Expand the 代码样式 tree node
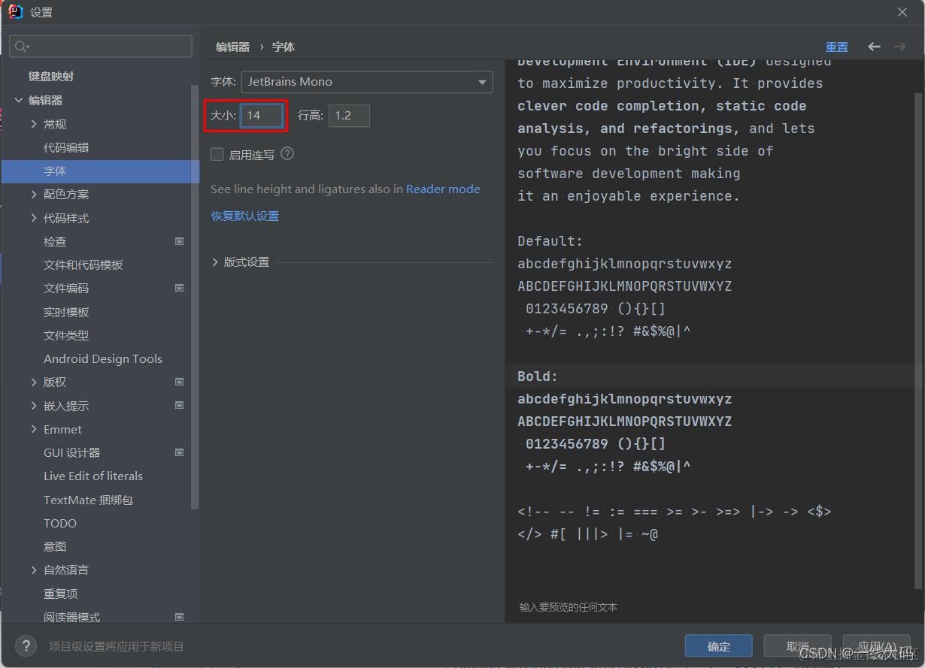Image resolution: width=925 pixels, height=668 pixels. (x=34, y=218)
